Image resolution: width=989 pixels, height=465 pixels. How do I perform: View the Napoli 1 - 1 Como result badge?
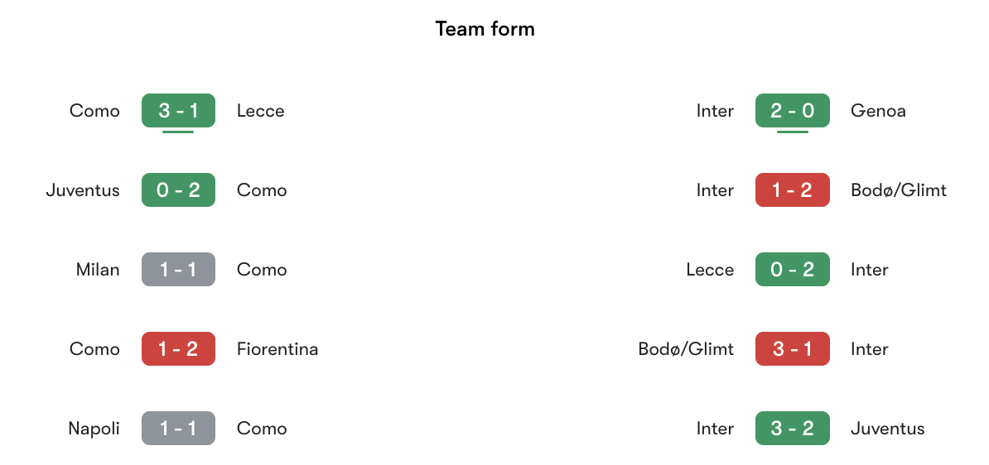pos(178,429)
